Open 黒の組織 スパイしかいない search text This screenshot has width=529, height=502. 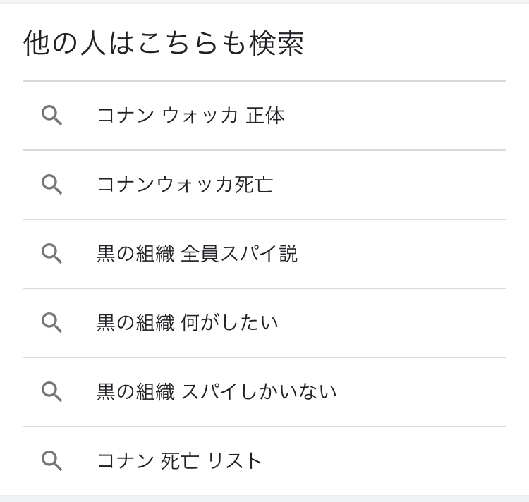(x=217, y=392)
